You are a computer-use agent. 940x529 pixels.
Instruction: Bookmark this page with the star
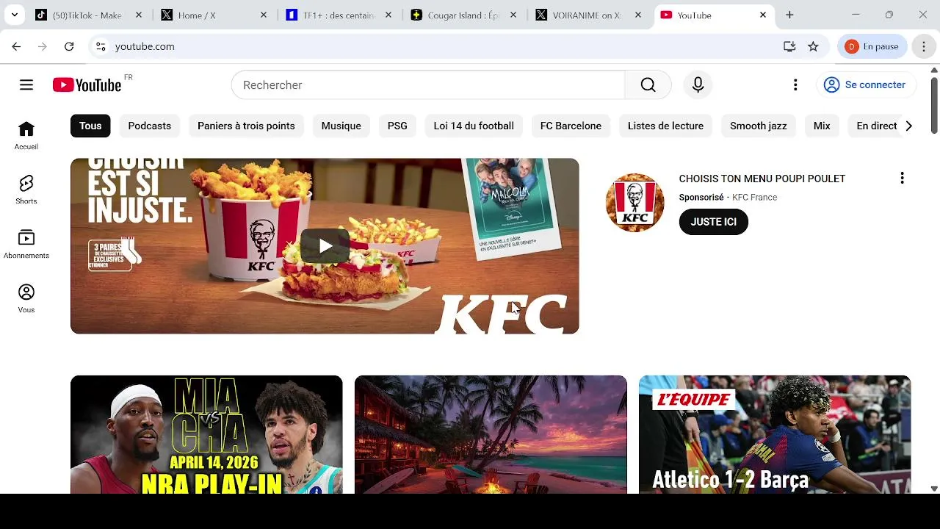(813, 46)
